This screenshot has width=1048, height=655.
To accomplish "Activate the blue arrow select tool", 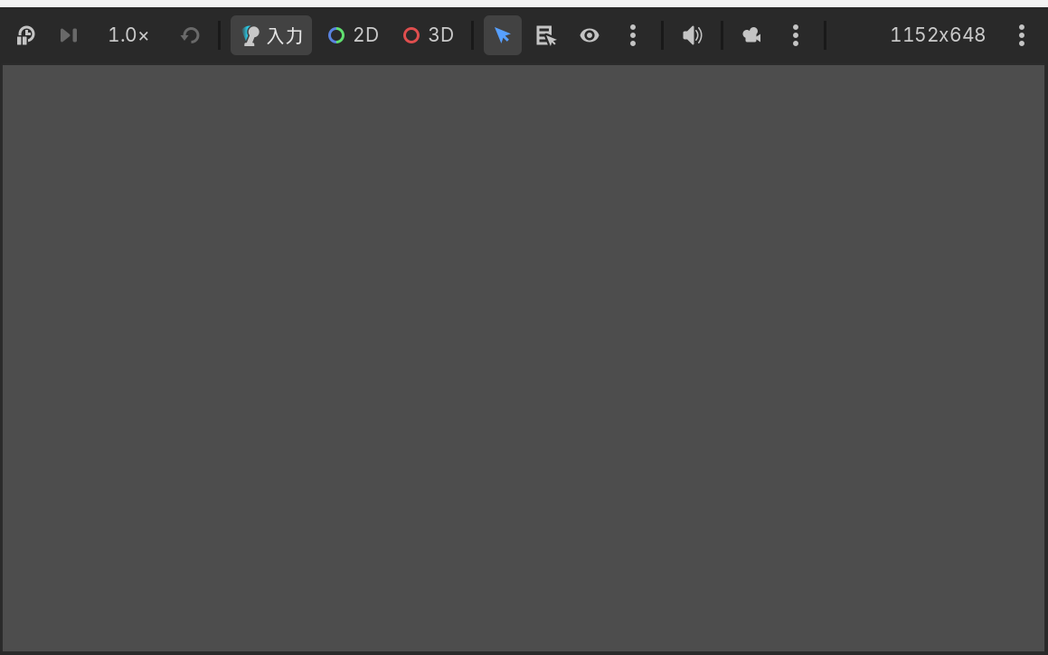I will coord(503,35).
